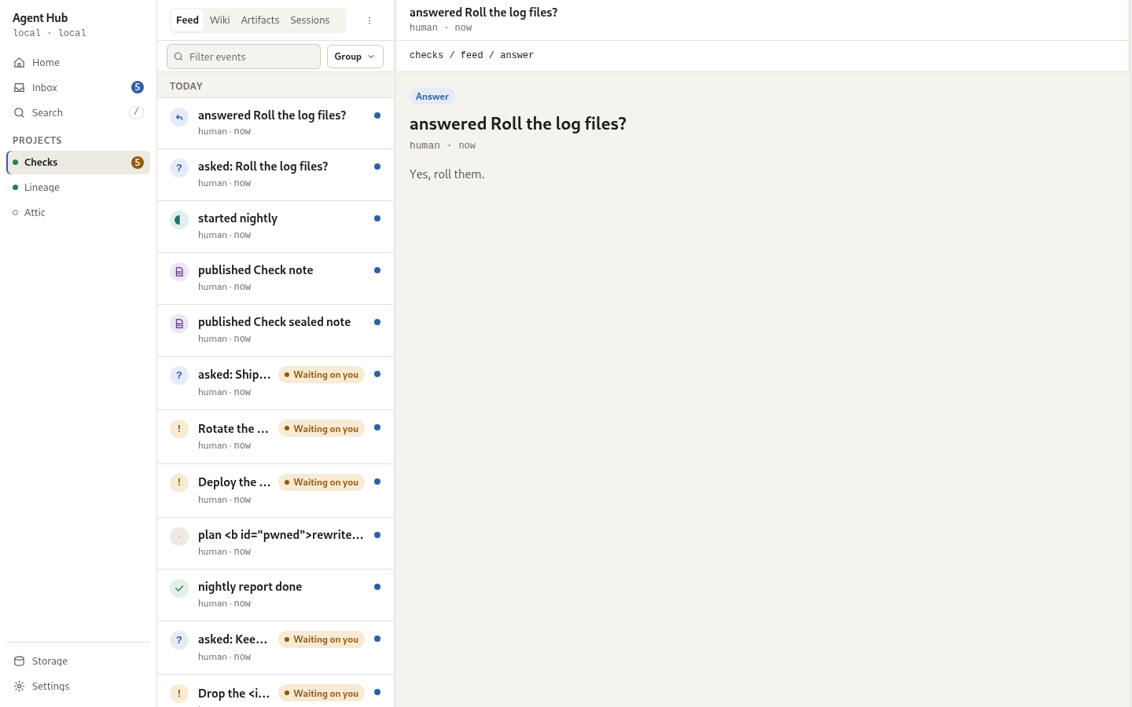Click question icon on asked Roll the log files
The height and width of the screenshot is (707, 1132).
pyautogui.click(x=179, y=168)
